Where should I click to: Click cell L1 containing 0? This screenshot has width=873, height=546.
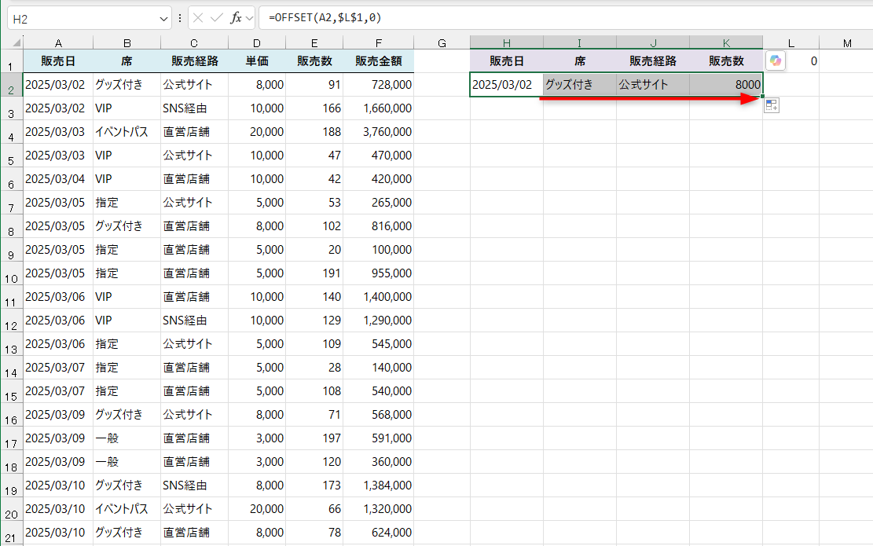pyautogui.click(x=790, y=61)
